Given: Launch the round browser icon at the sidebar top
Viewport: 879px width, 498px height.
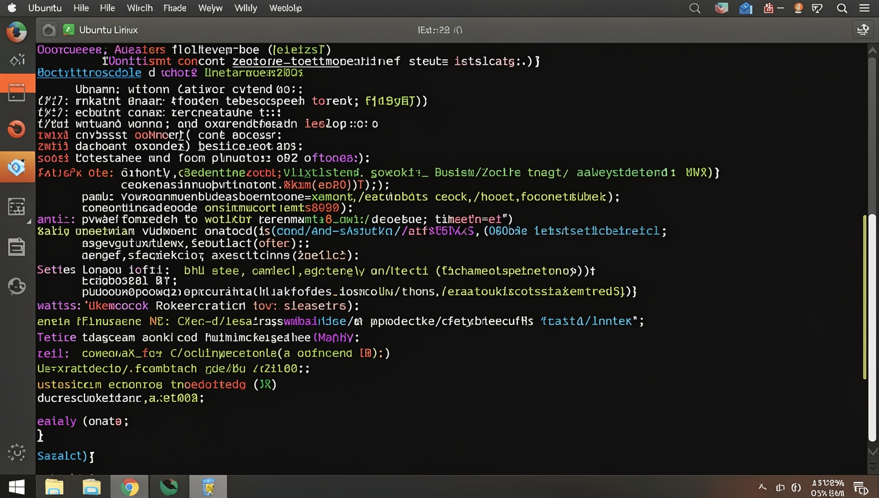Looking at the screenshot, I should click(x=16, y=32).
